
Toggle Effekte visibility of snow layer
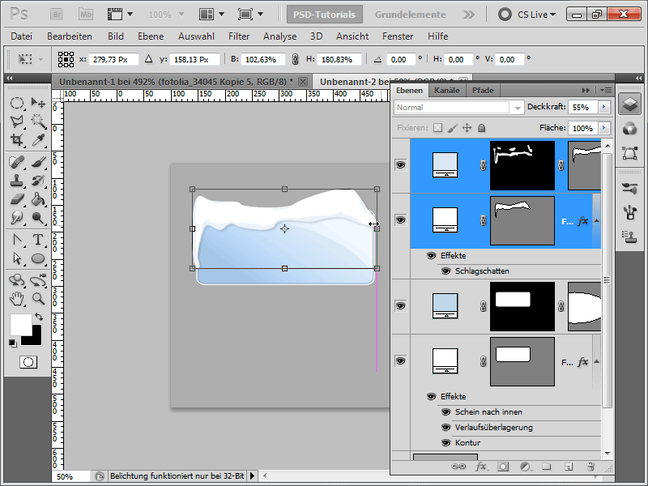431,256
